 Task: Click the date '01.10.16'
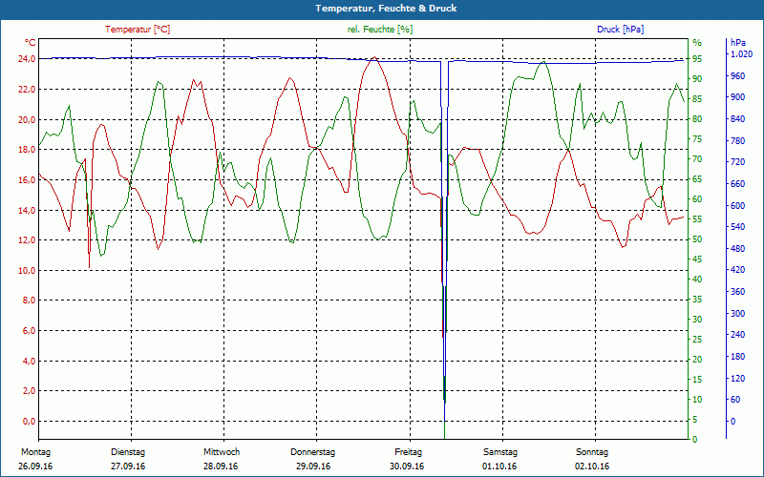coord(499,467)
